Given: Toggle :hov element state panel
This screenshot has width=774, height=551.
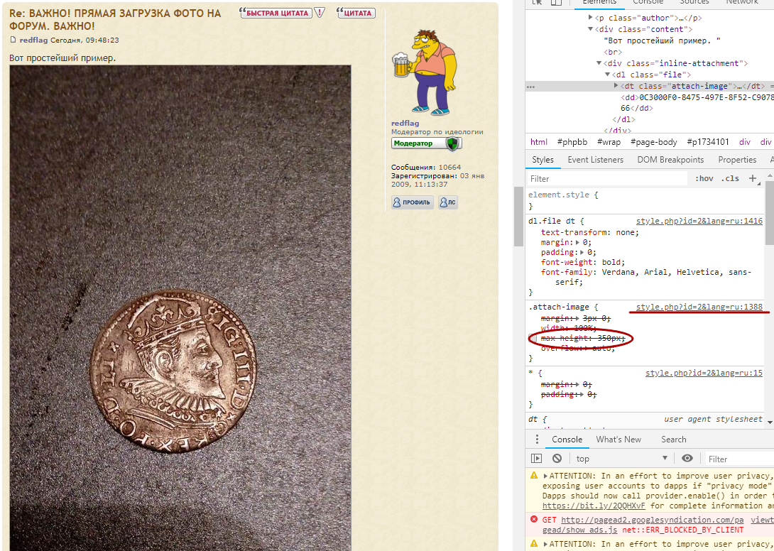Looking at the screenshot, I should (704, 178).
